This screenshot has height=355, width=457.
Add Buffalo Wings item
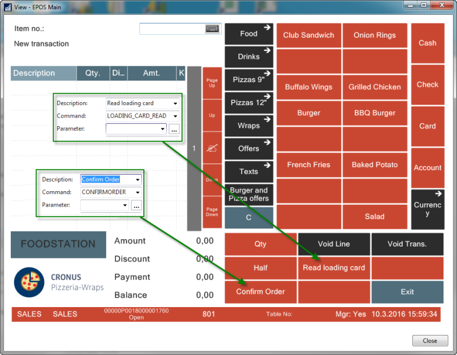point(308,87)
